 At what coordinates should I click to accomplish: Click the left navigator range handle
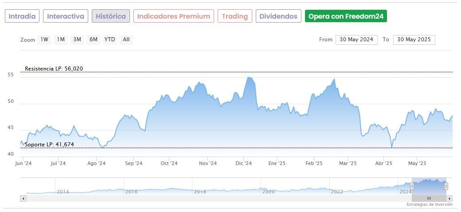[412, 186]
